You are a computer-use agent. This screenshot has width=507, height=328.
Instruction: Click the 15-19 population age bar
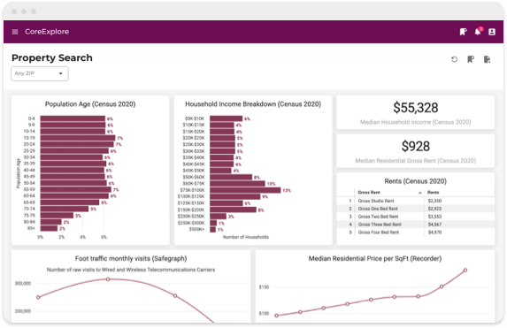click(x=78, y=138)
